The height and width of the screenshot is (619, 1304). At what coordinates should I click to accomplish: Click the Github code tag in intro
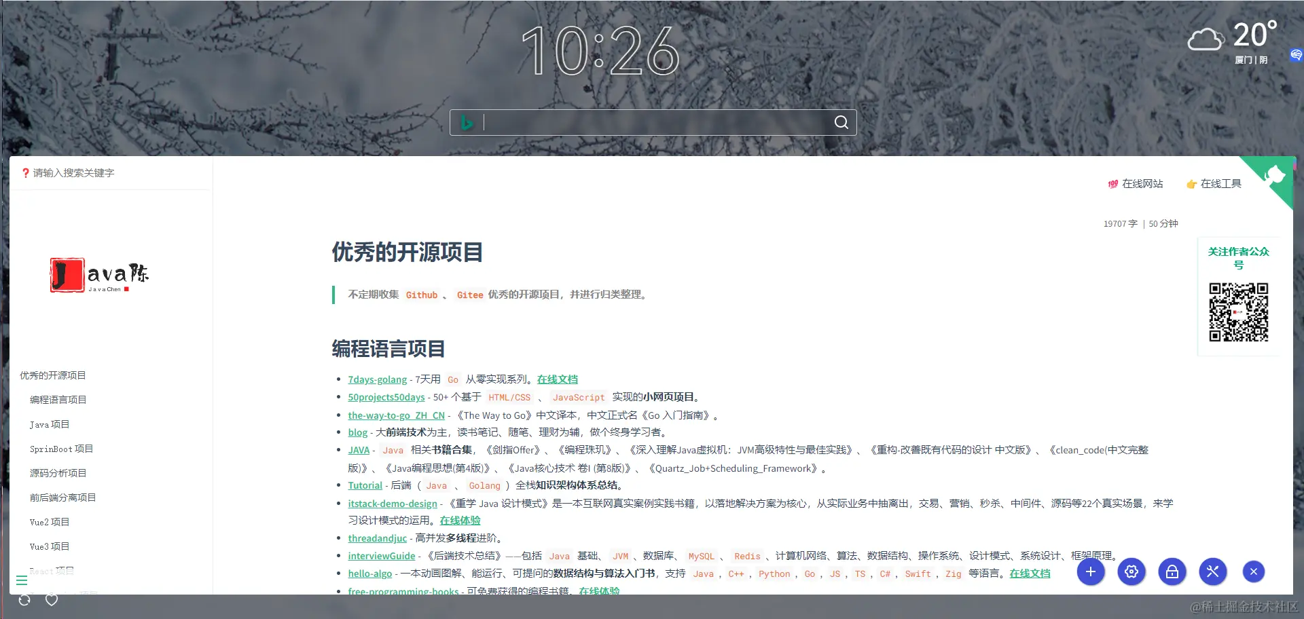422,295
